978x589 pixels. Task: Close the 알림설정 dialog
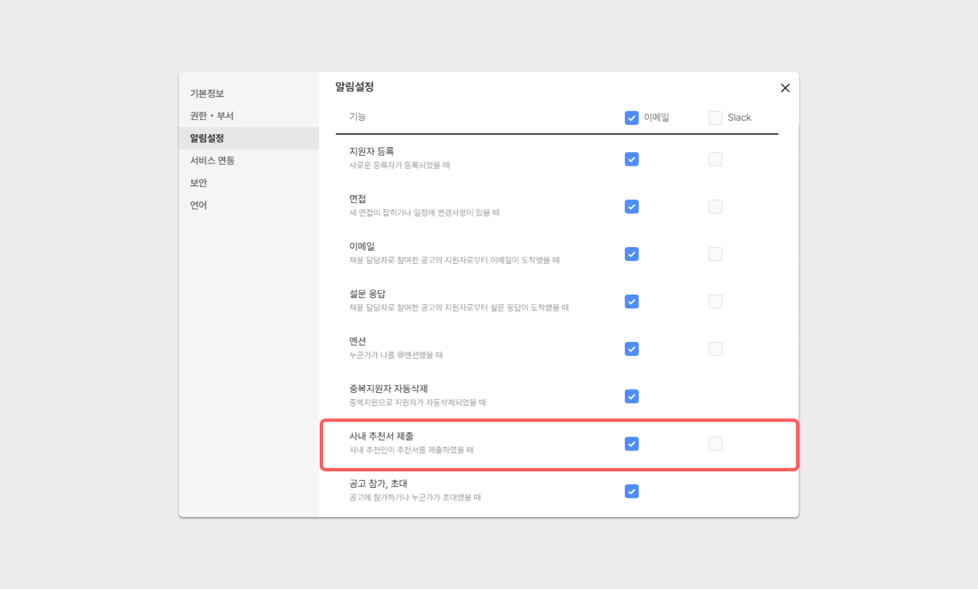point(785,88)
